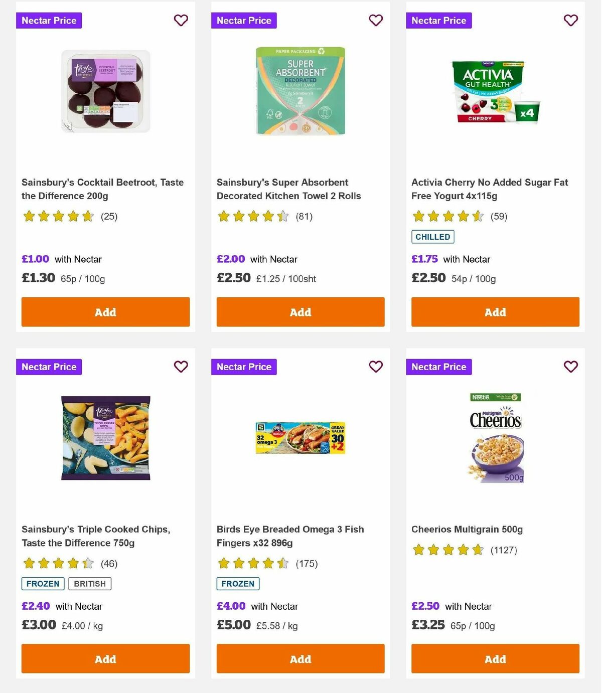Screen dimensions: 602x693
Task: Click the Nectar Price badge on Cocktail Beetroot
Action: (49, 21)
